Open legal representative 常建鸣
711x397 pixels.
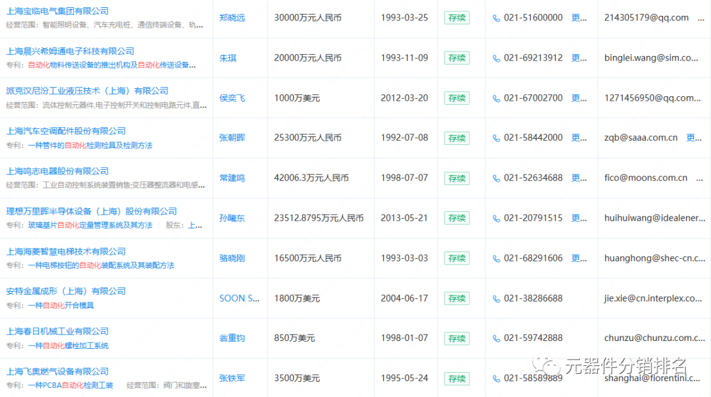(x=232, y=178)
